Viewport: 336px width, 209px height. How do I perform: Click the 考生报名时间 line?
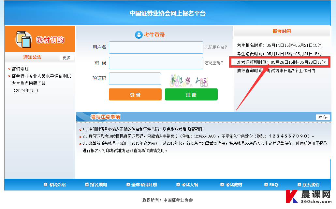click(x=279, y=45)
